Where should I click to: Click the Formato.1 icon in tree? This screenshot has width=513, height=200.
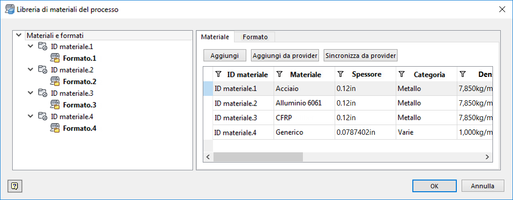55,59
